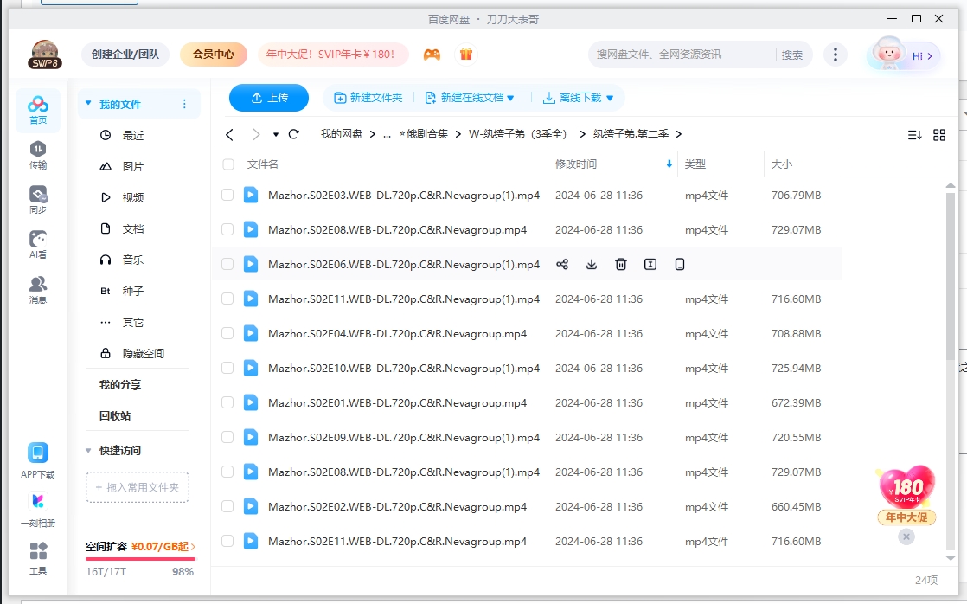This screenshot has height=604, width=967.
Task: Check the S02E01 Nevagroup.mp4 checkbox
Action: (x=227, y=402)
